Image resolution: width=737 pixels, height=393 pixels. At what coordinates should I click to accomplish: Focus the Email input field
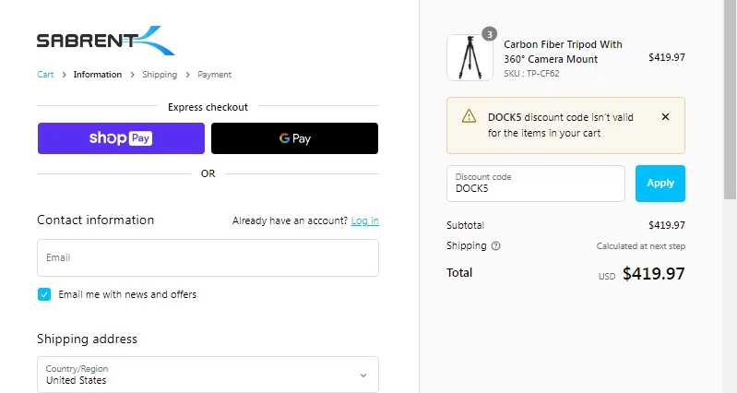coord(208,257)
